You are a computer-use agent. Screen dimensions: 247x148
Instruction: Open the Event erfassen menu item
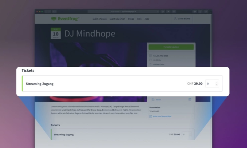100,19
